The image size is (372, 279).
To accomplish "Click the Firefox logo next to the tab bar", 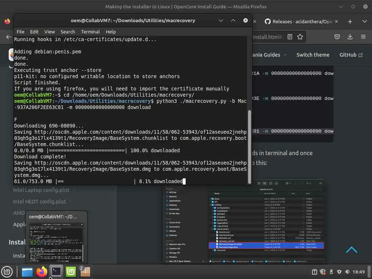I will tap(7, 21).
